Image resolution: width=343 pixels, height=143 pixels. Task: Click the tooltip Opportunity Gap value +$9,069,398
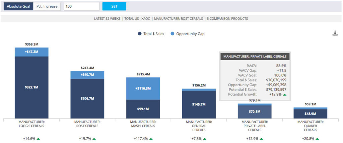[275, 85]
